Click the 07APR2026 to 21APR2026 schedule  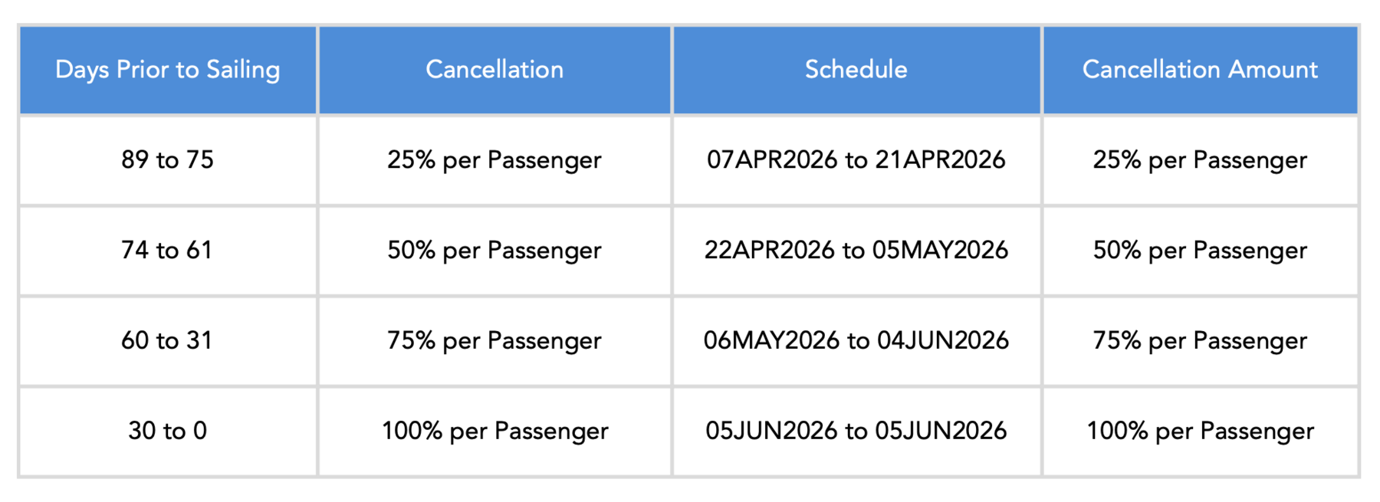856,160
